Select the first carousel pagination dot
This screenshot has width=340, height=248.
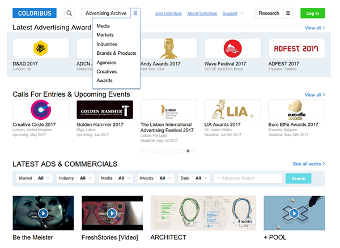142,151
